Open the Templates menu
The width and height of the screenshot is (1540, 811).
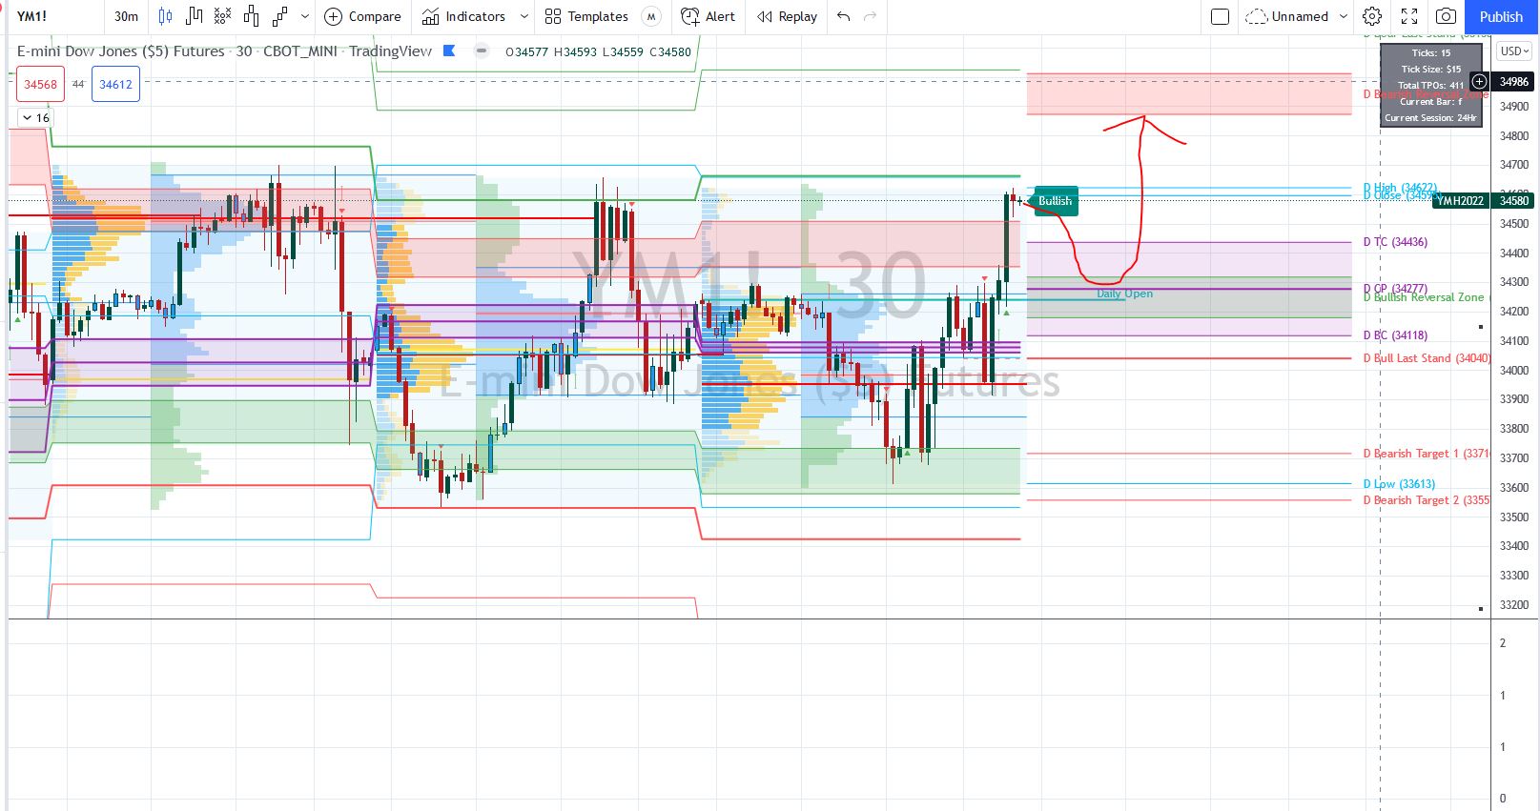(586, 16)
